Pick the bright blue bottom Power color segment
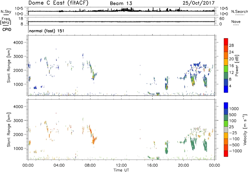This screenshot has height=172, width=248. [226, 89]
